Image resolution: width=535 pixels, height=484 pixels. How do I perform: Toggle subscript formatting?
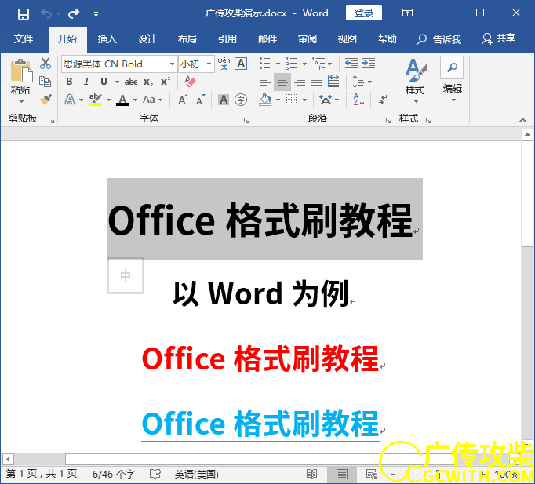click(x=148, y=82)
